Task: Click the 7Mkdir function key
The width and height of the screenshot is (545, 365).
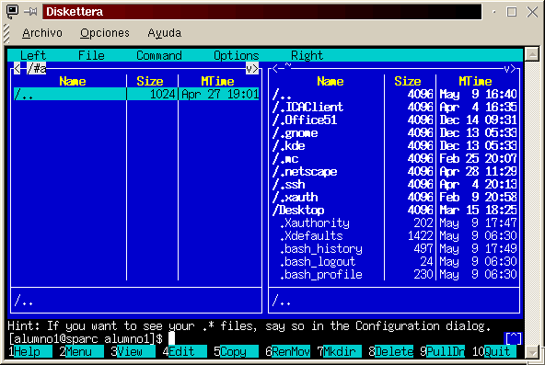Action: tap(339, 351)
